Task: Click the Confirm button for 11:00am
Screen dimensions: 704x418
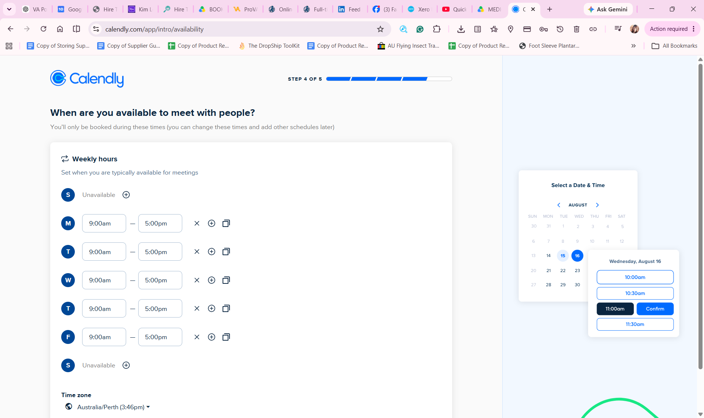Action: (655, 309)
